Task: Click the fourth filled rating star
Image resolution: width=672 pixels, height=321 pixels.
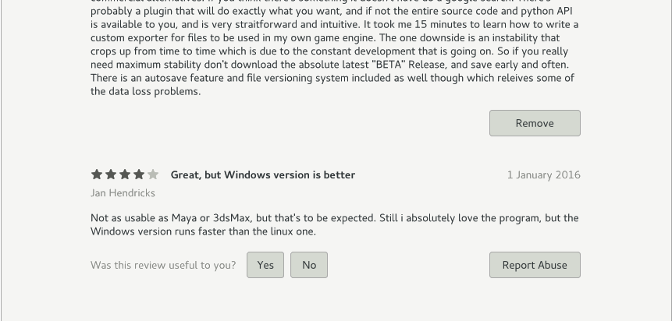Action: pos(139,175)
